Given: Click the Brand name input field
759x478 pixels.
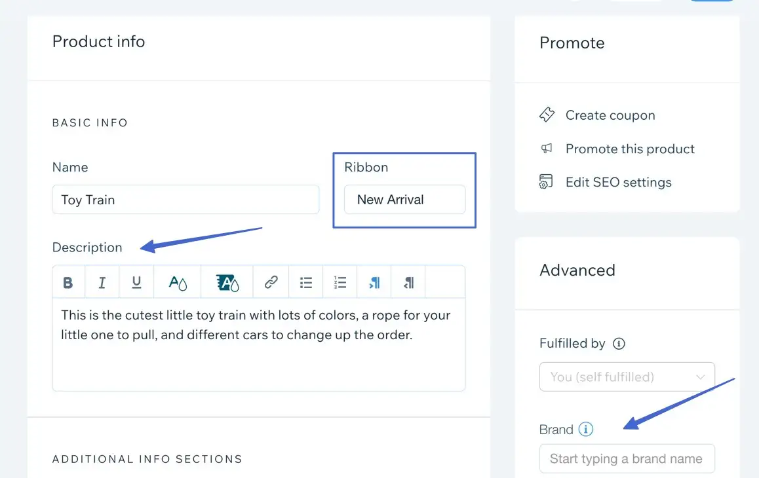Looking at the screenshot, I should click(x=627, y=459).
